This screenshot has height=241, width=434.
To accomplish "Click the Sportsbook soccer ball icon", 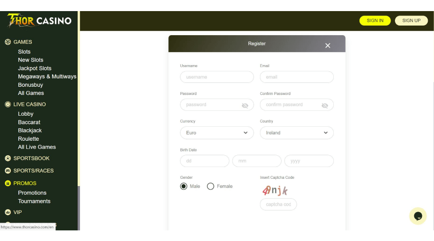I will pos(8,158).
